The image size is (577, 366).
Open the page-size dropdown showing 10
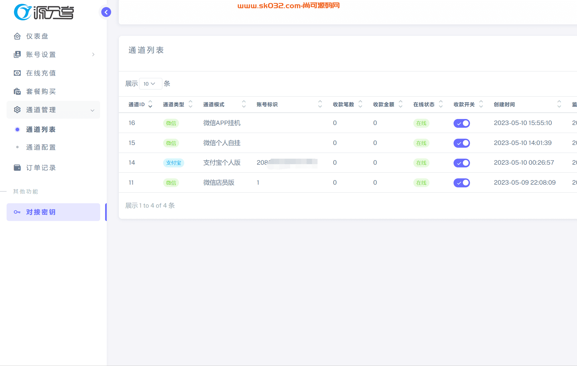[x=150, y=84]
